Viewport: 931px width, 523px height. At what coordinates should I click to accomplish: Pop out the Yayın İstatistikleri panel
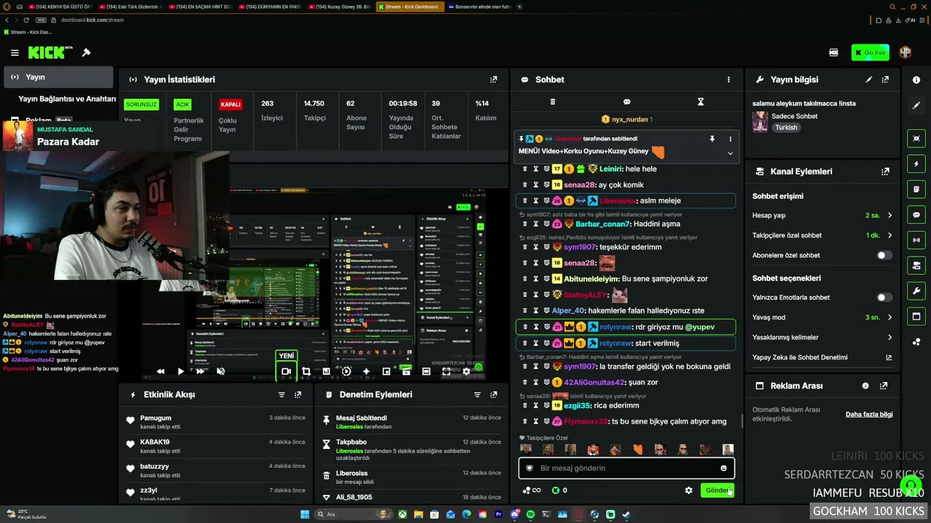pos(494,79)
